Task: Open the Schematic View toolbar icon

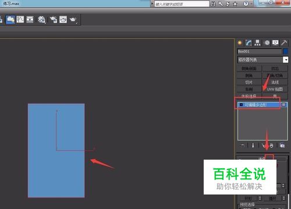Action: [30, 19]
